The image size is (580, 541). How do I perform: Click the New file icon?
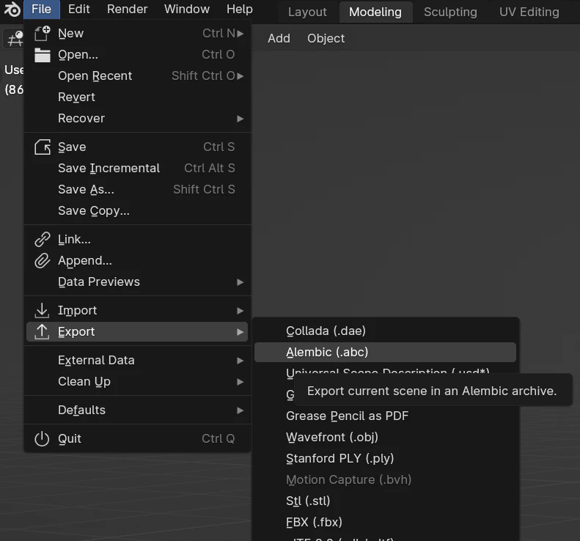point(43,33)
